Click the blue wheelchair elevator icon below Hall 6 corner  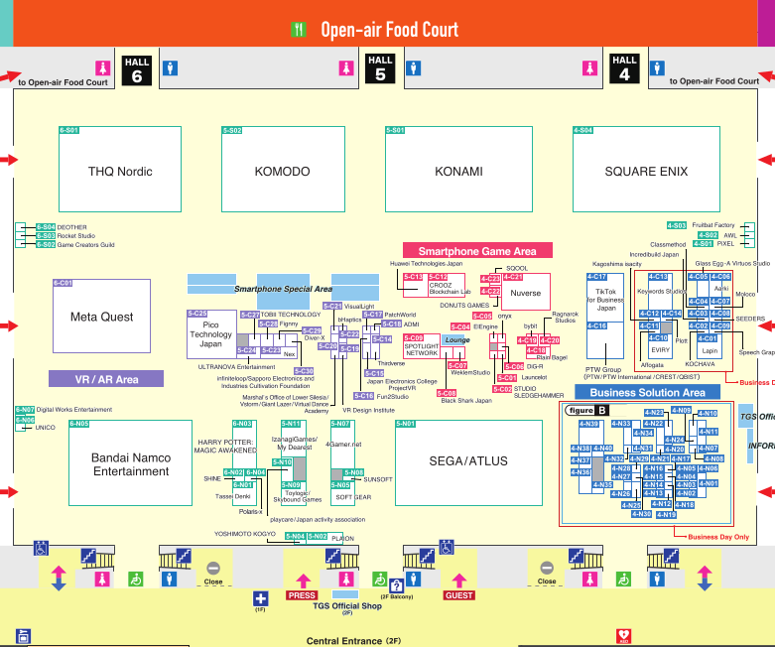tap(41, 548)
